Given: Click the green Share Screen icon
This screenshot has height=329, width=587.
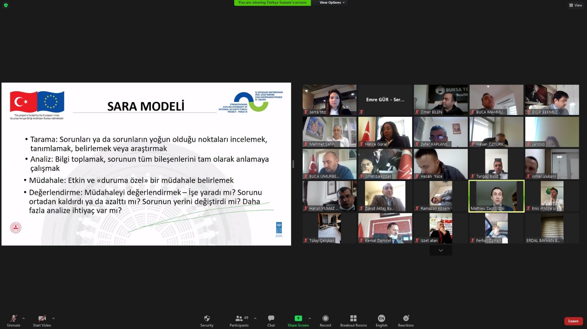Looking at the screenshot, I should coord(298,318).
